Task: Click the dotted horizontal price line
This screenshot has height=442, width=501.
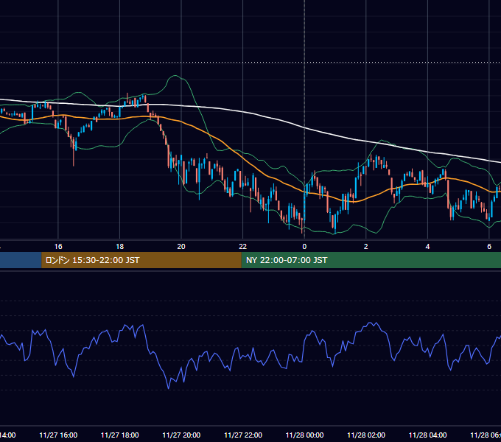Action: 251,63
